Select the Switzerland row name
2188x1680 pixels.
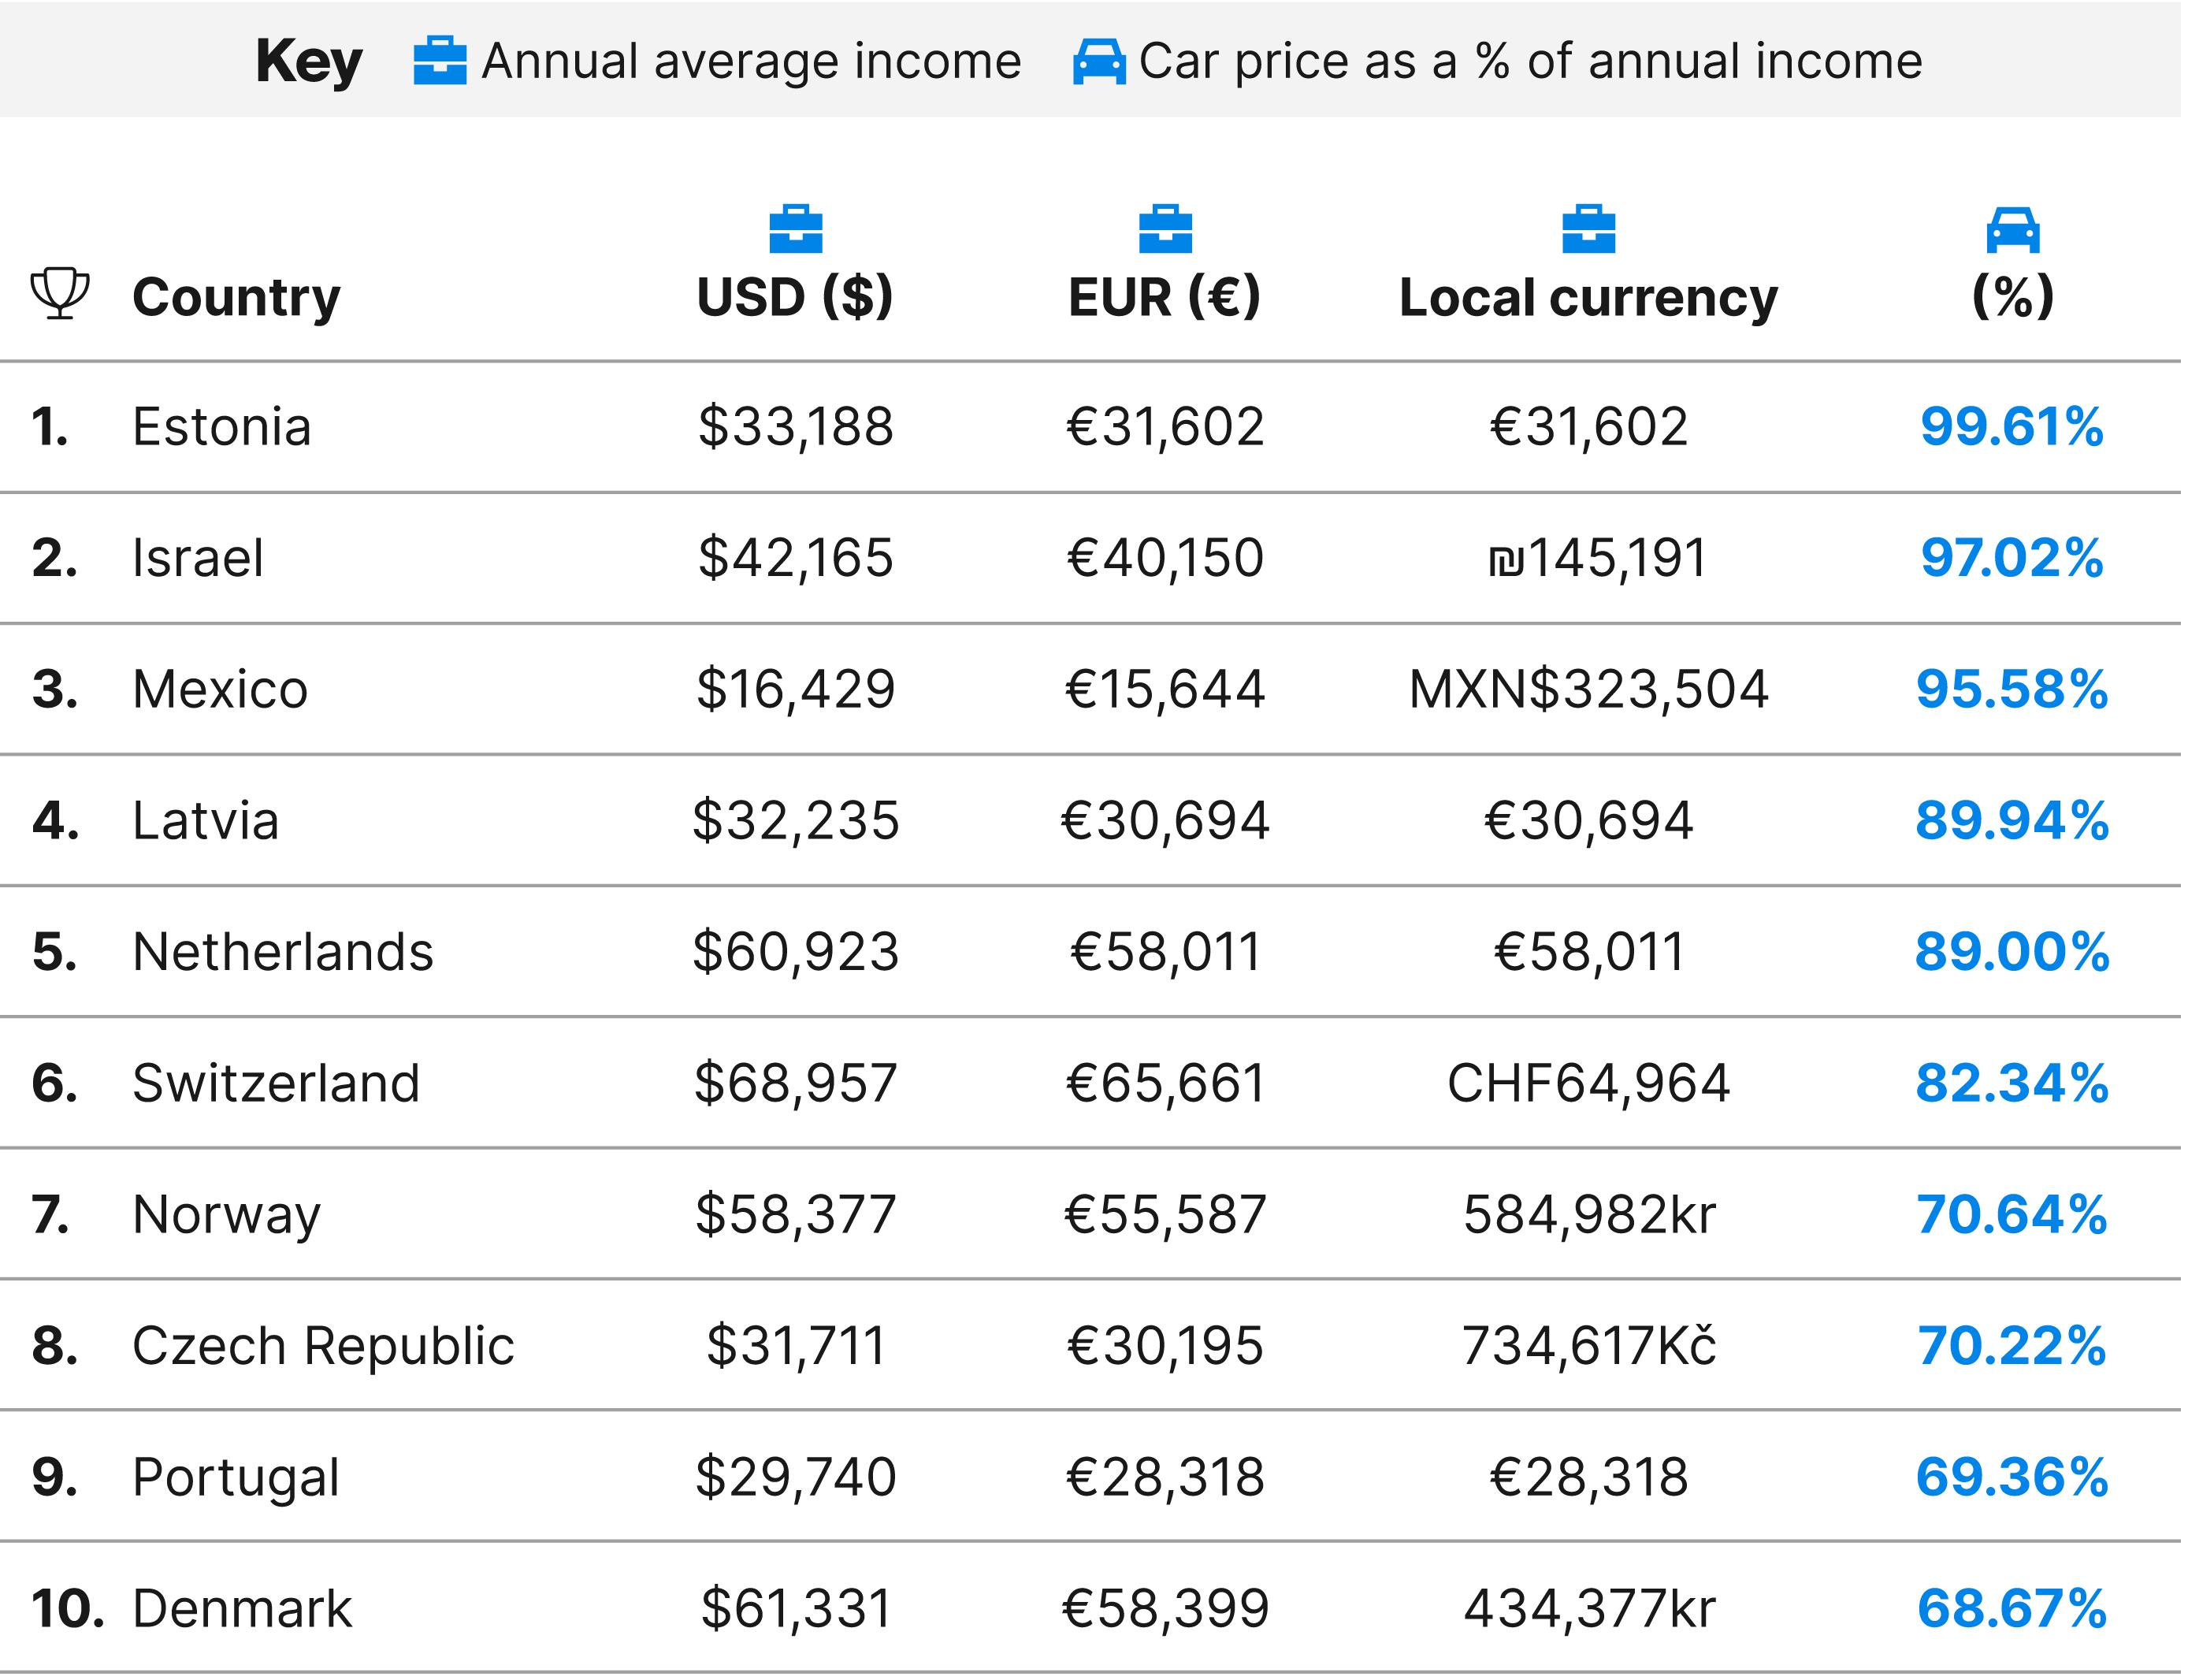276,1083
